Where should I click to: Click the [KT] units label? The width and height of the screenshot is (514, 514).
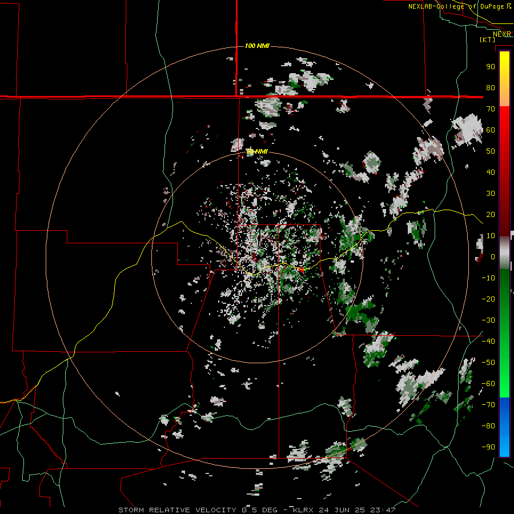488,39
